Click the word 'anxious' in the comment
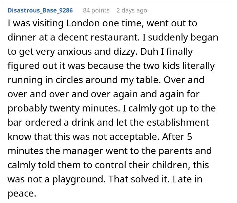 (x=74, y=52)
